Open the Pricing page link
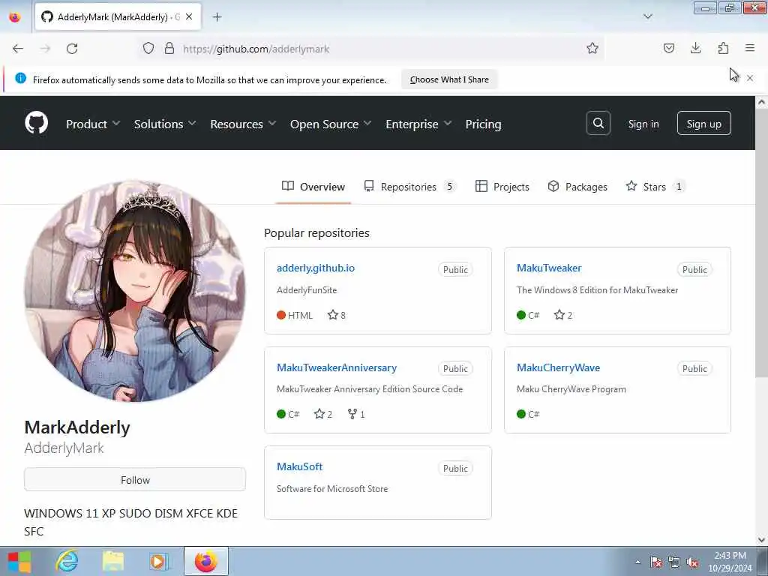The height and width of the screenshot is (576, 768). pyautogui.click(x=483, y=124)
